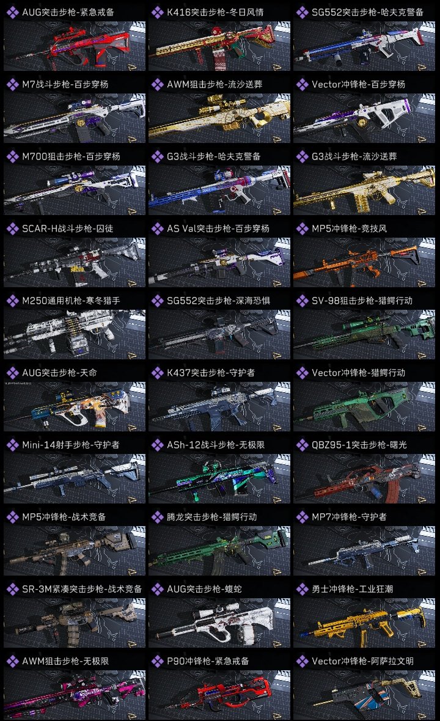Click the rarity icon beside G3战斗步枪-流沙送葬
Viewport: 440px width, 721px height.
(302, 157)
